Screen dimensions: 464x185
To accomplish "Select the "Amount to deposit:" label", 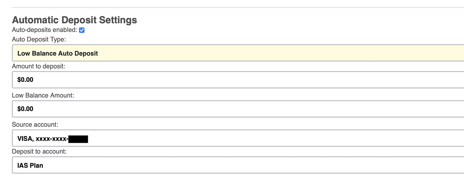I will (39, 66).
